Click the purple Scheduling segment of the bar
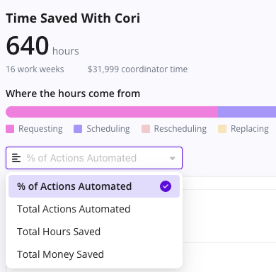This screenshot has height=272, width=276. click(247, 112)
